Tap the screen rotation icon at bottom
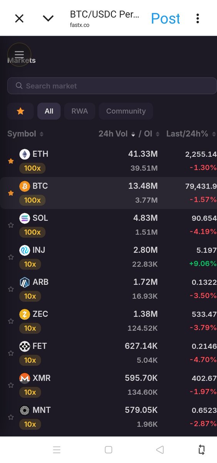This screenshot has width=217, height=463. 201,449
